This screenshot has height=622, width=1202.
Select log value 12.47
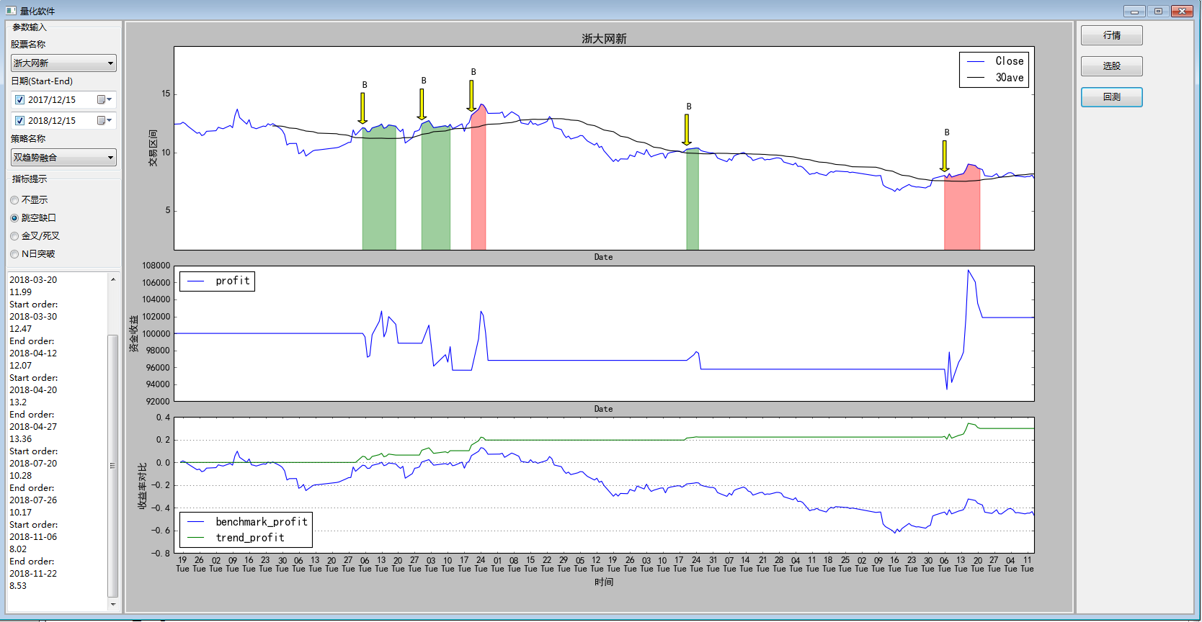pos(20,329)
